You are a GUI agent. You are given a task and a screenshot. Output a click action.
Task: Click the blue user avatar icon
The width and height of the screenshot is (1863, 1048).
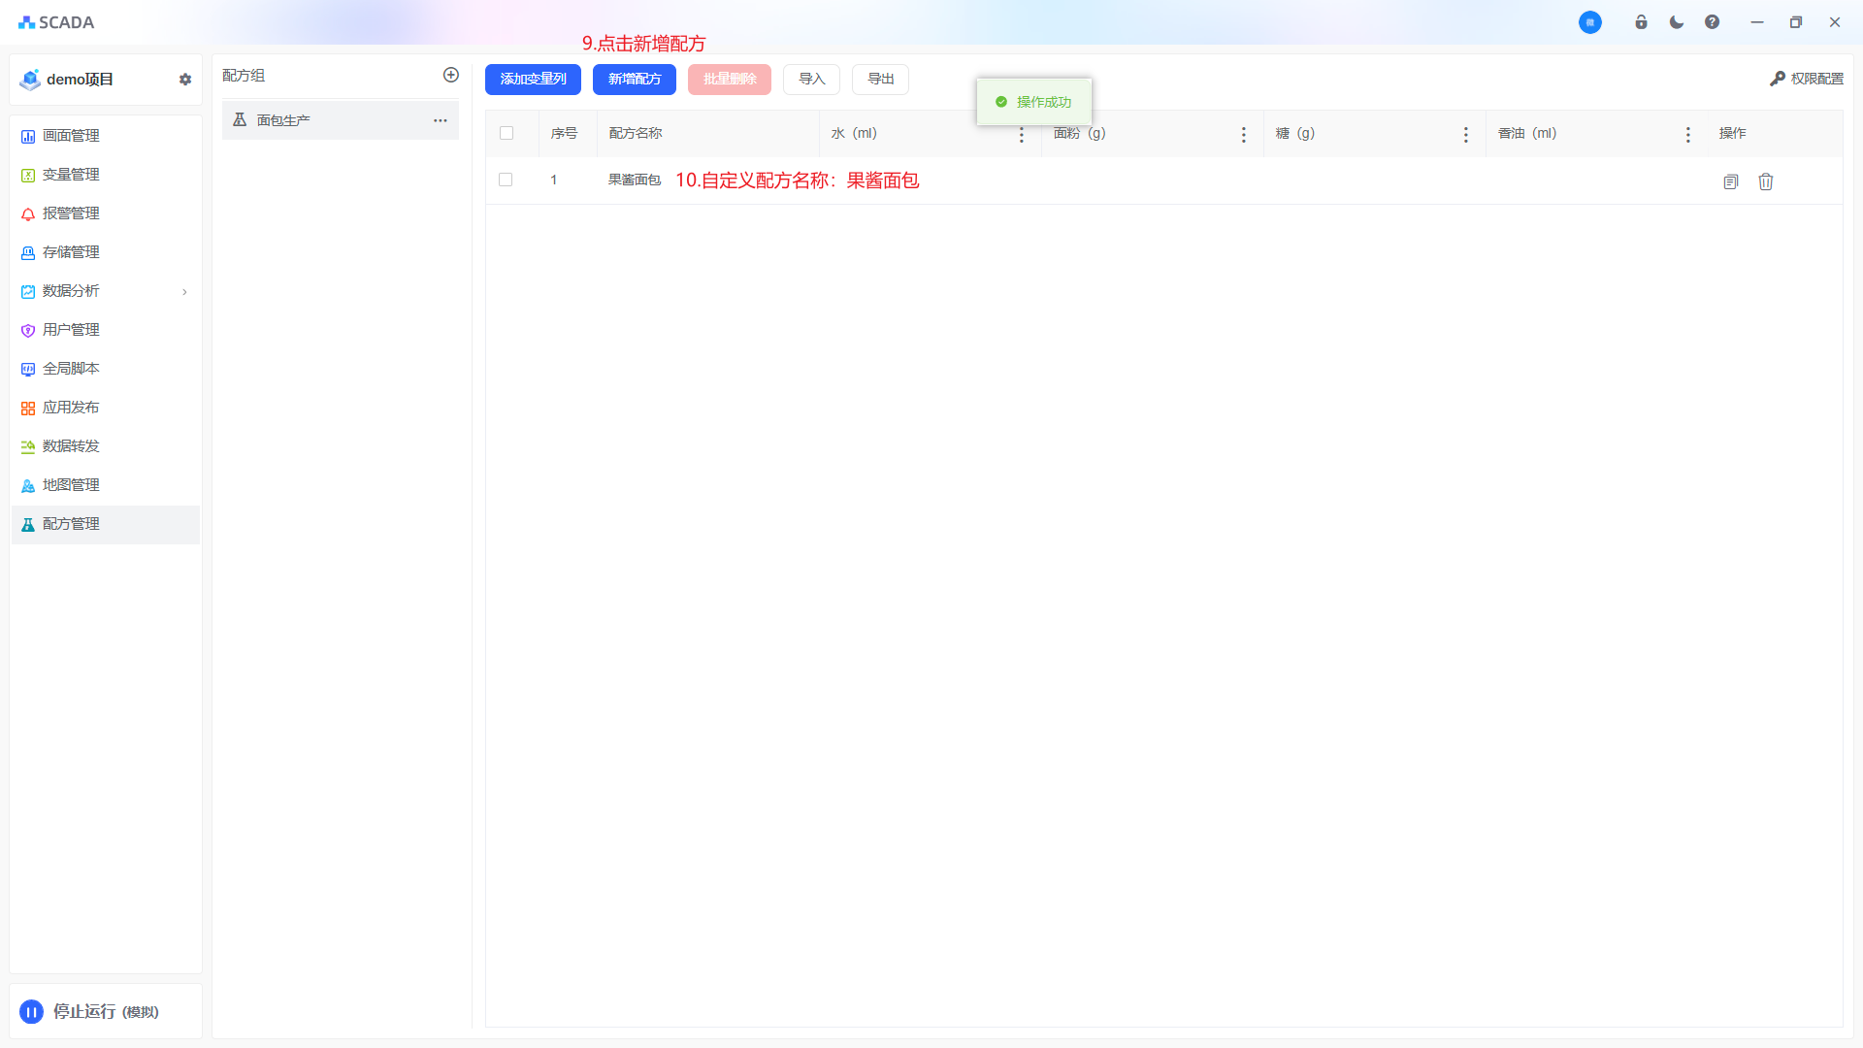1589,22
